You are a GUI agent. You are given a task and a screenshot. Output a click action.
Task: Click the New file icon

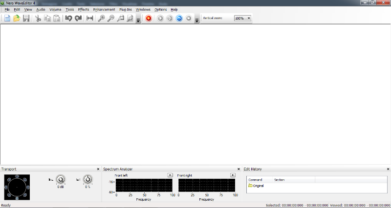(x=7, y=19)
